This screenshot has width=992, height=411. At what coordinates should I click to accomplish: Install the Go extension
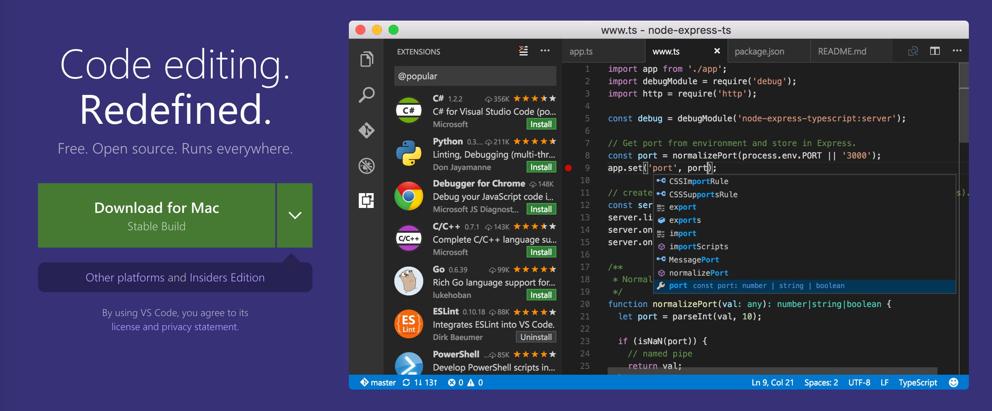(541, 295)
